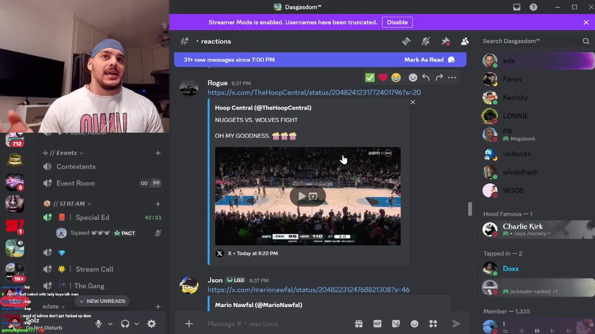This screenshot has height=334, width=595.
Task: Add red heart reaction to Rogue's message
Action: click(383, 77)
